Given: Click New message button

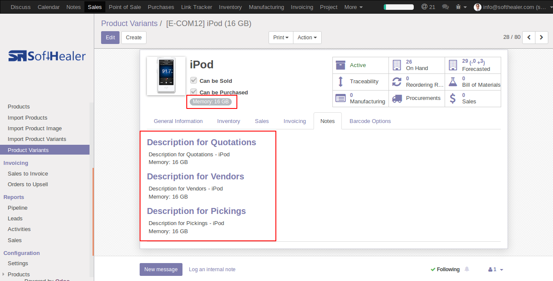Looking at the screenshot, I should (161, 269).
